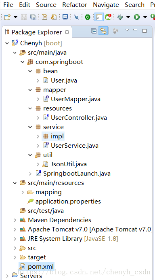Collapse the com.springboot package
This screenshot has width=155, height=280.
[23, 62]
